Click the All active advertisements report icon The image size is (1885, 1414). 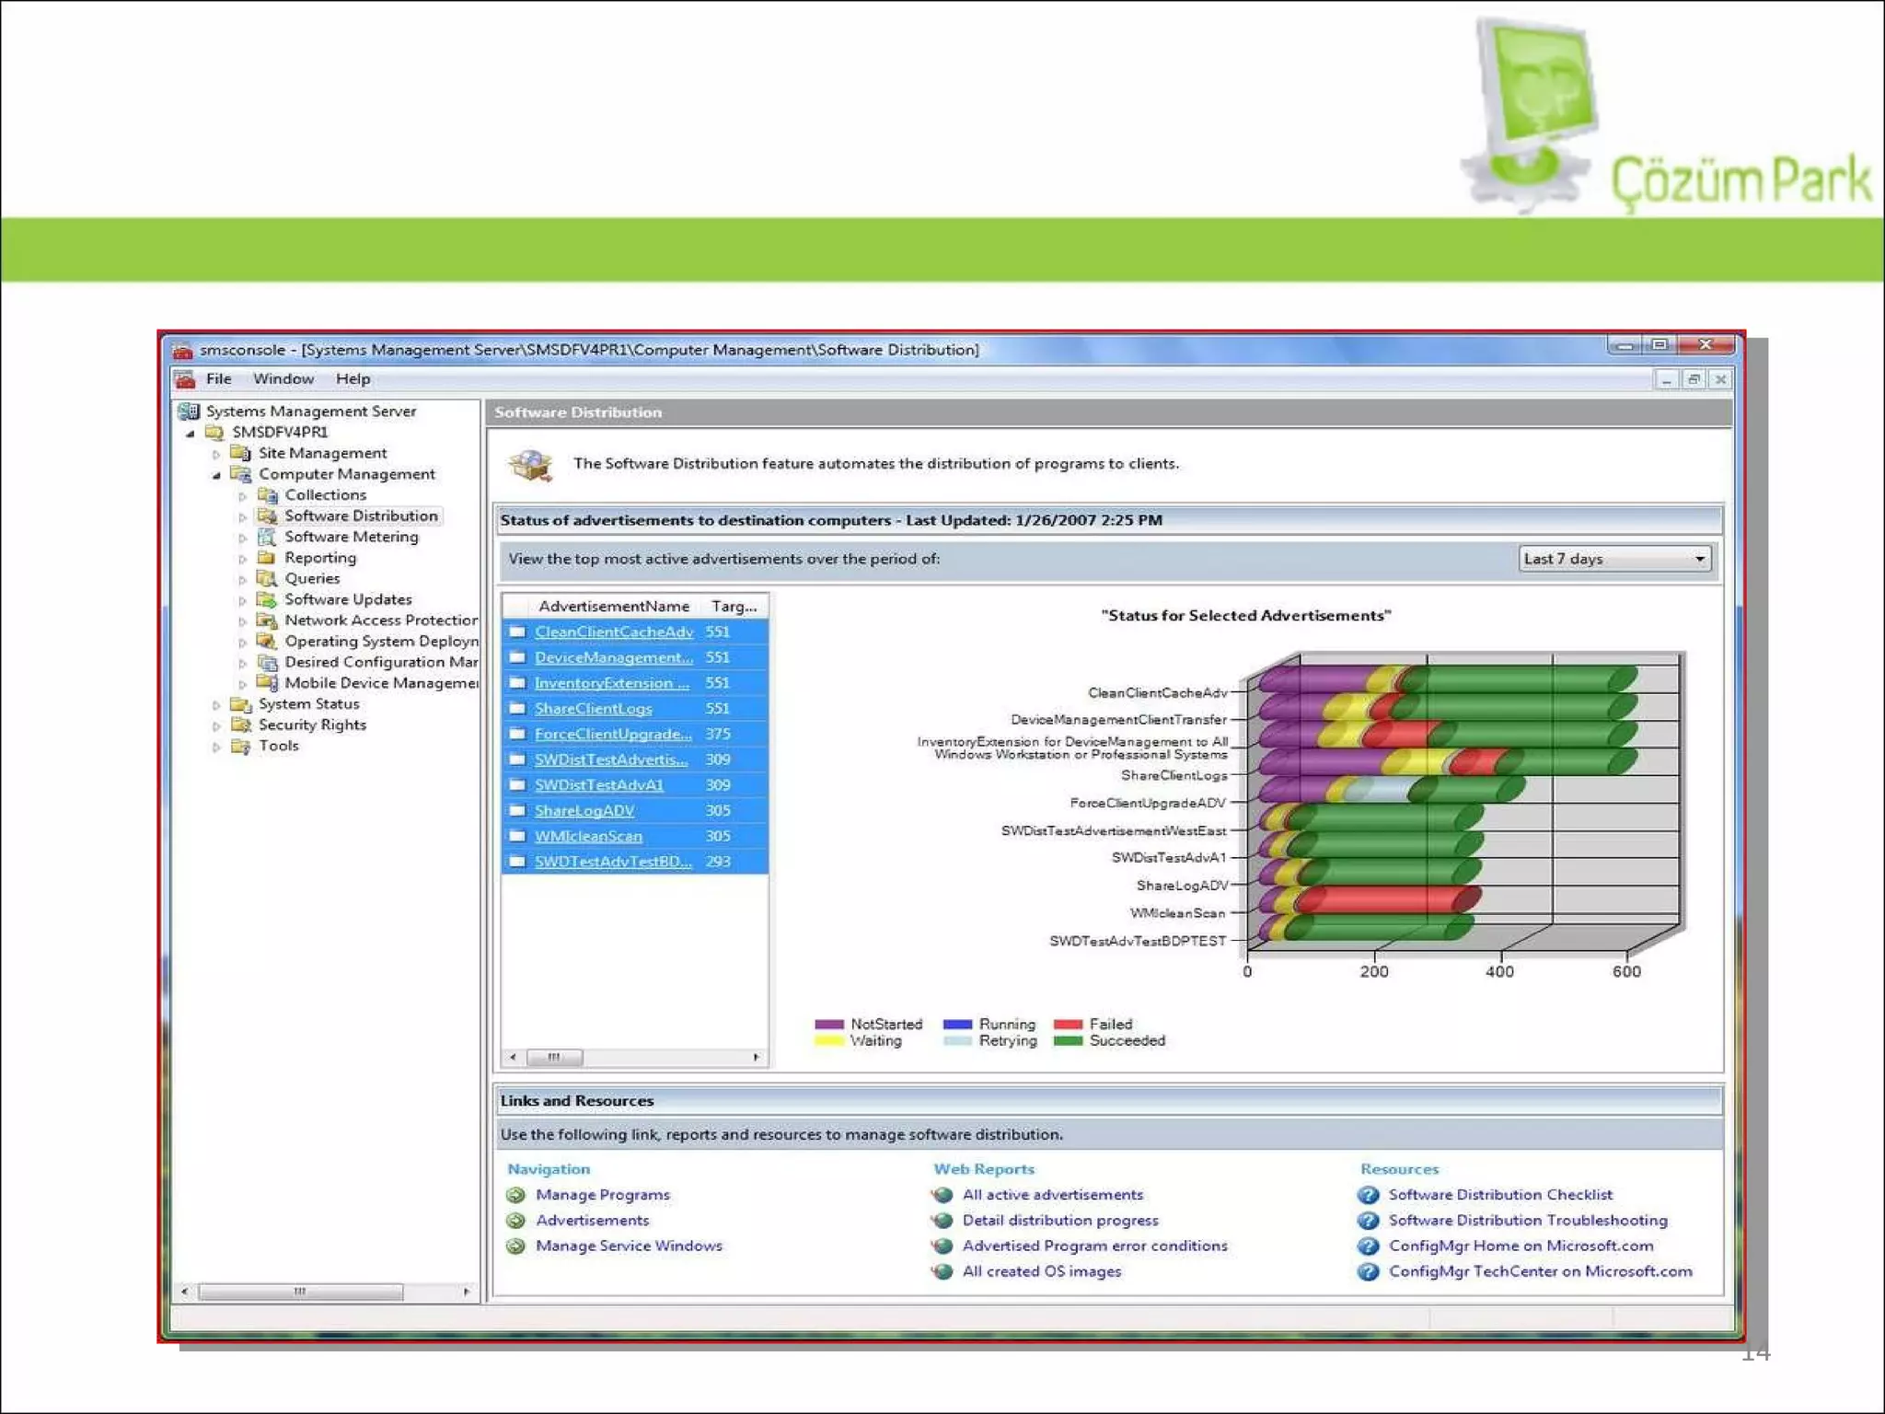pyautogui.click(x=942, y=1195)
